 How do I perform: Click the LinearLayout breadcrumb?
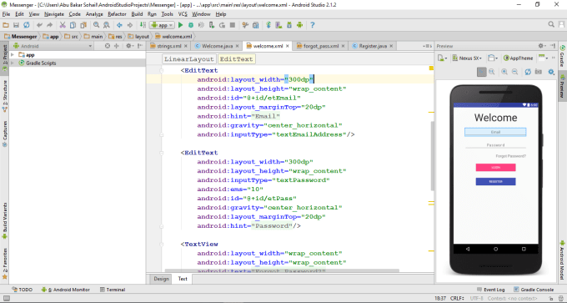(x=188, y=59)
